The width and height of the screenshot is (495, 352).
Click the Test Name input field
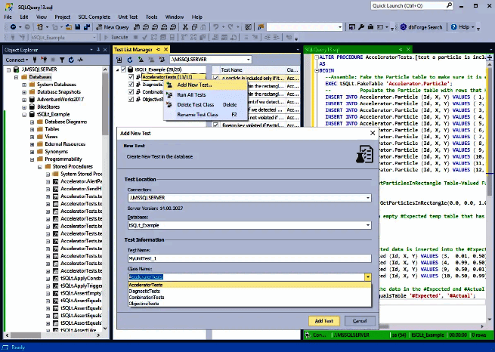(249, 258)
